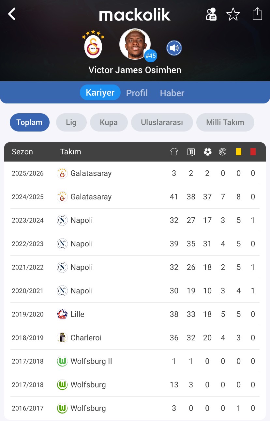Filter stats by Kupa
270x421 pixels.
click(109, 122)
